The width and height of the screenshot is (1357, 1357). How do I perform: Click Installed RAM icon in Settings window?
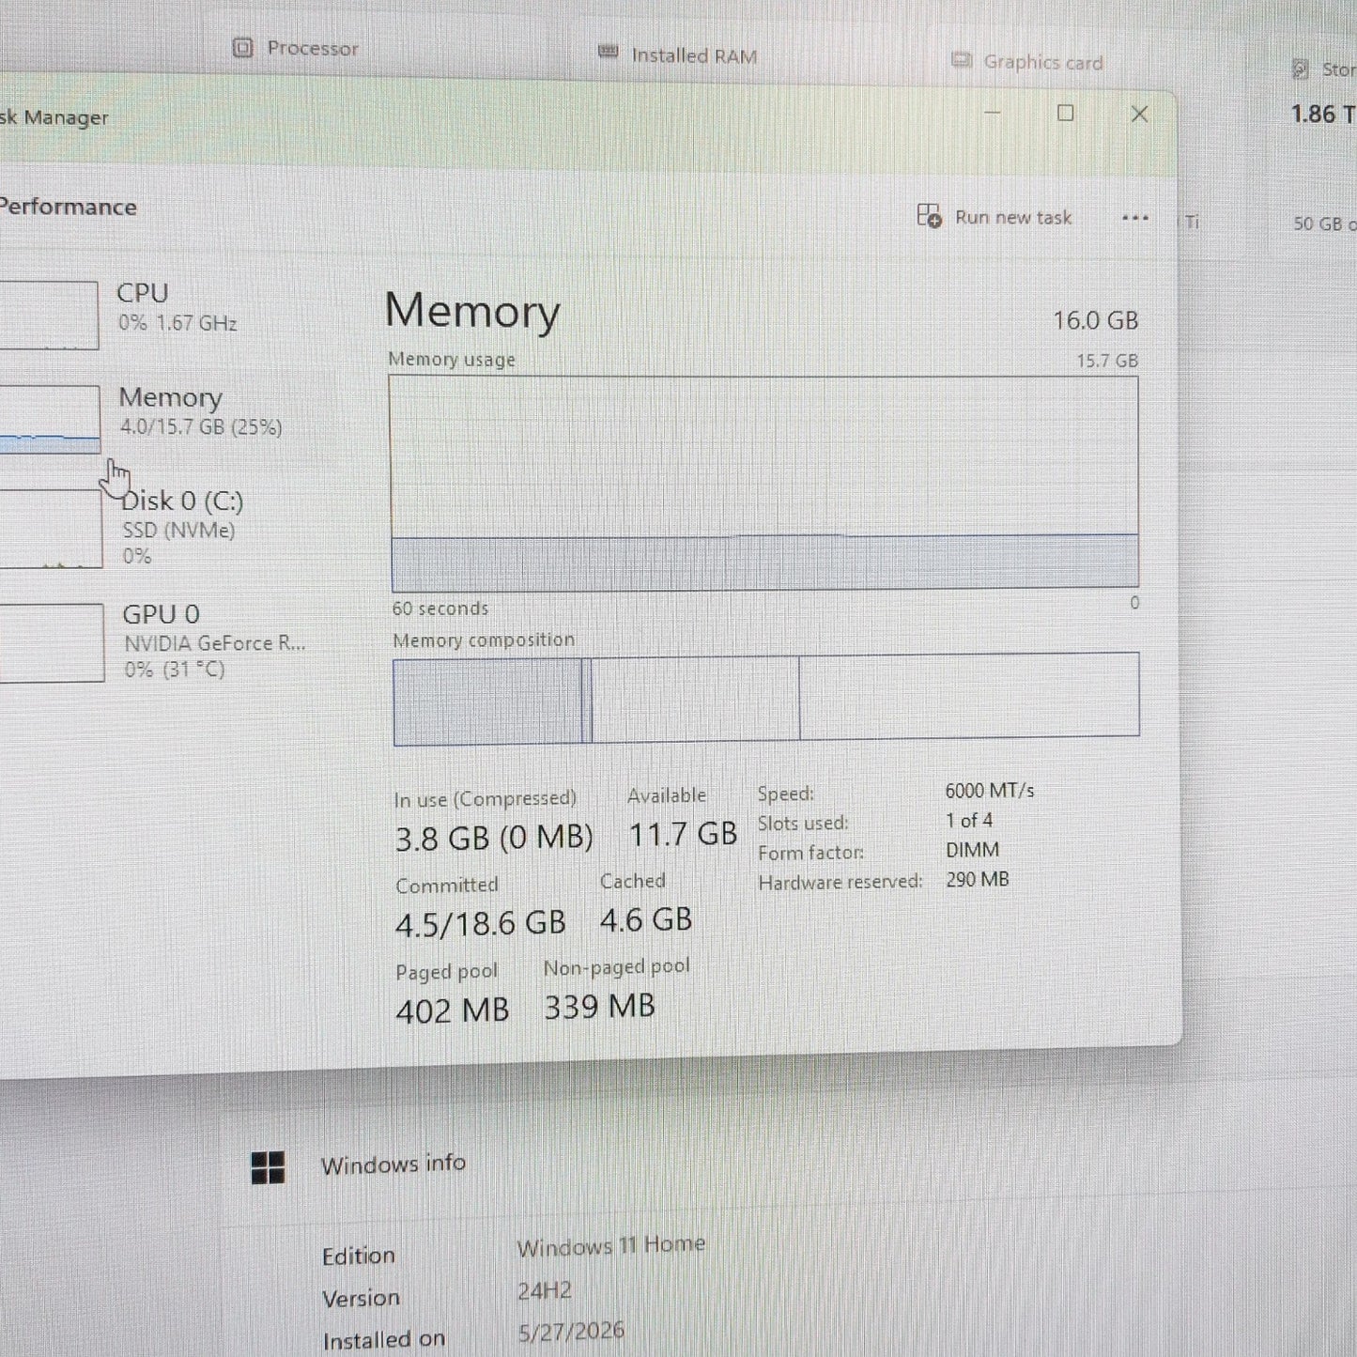click(609, 52)
